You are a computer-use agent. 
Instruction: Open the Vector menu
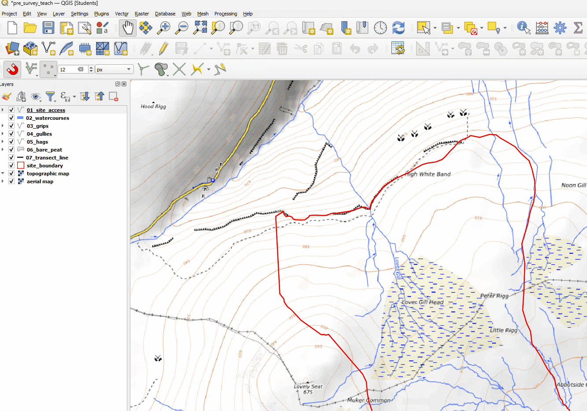[x=122, y=14]
